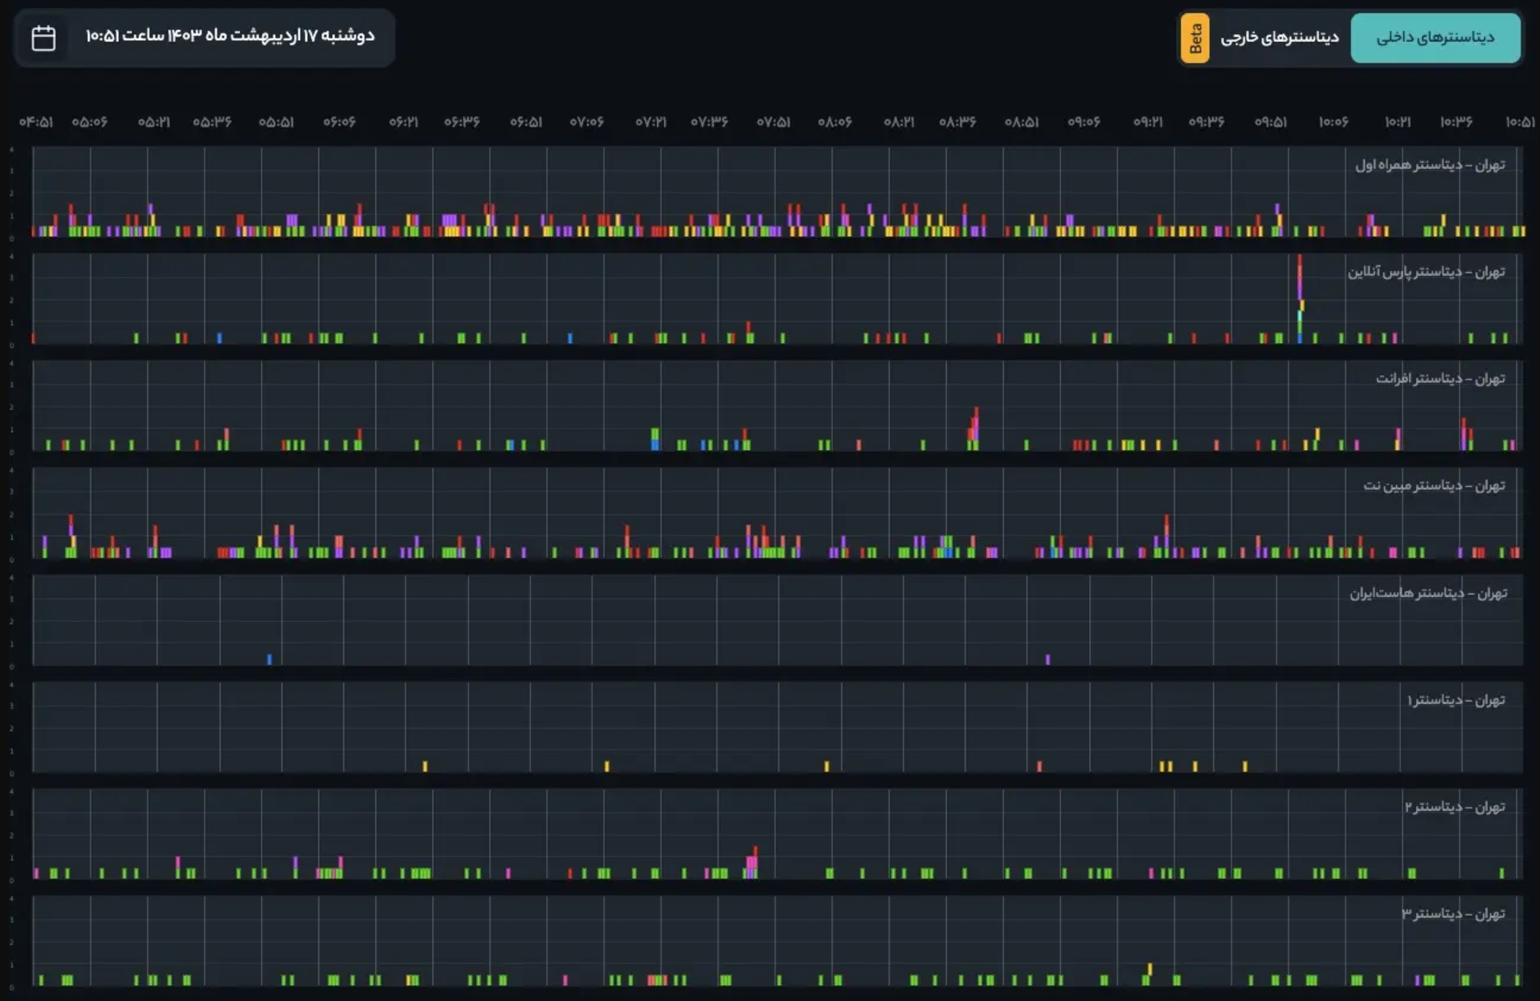Viewport: 1540px width, 1001px height.
Task: Click the تهران - دیتاسنتر همراه اول chart title
Action: point(1430,165)
